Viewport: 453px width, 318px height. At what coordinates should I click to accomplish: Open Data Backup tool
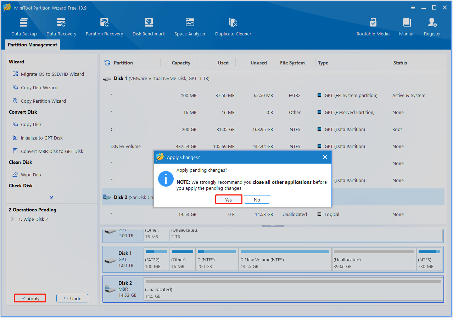pos(24,27)
